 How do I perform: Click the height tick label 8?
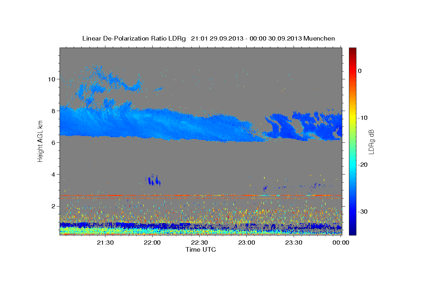coord(53,111)
